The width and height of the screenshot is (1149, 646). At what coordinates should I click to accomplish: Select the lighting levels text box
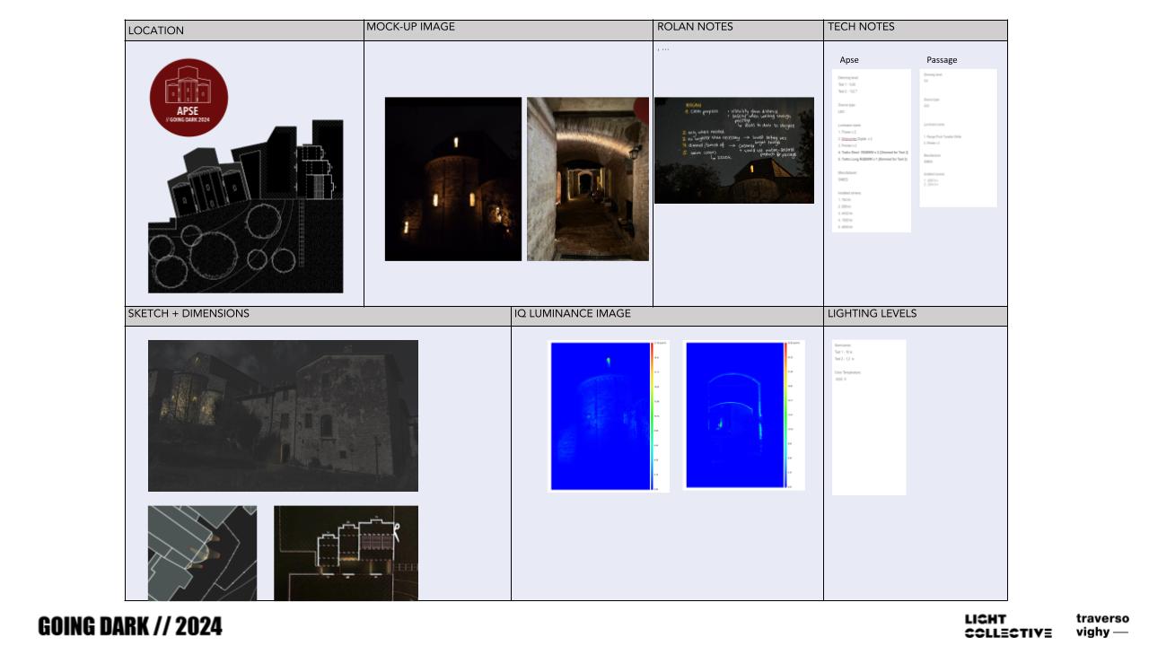(869, 417)
